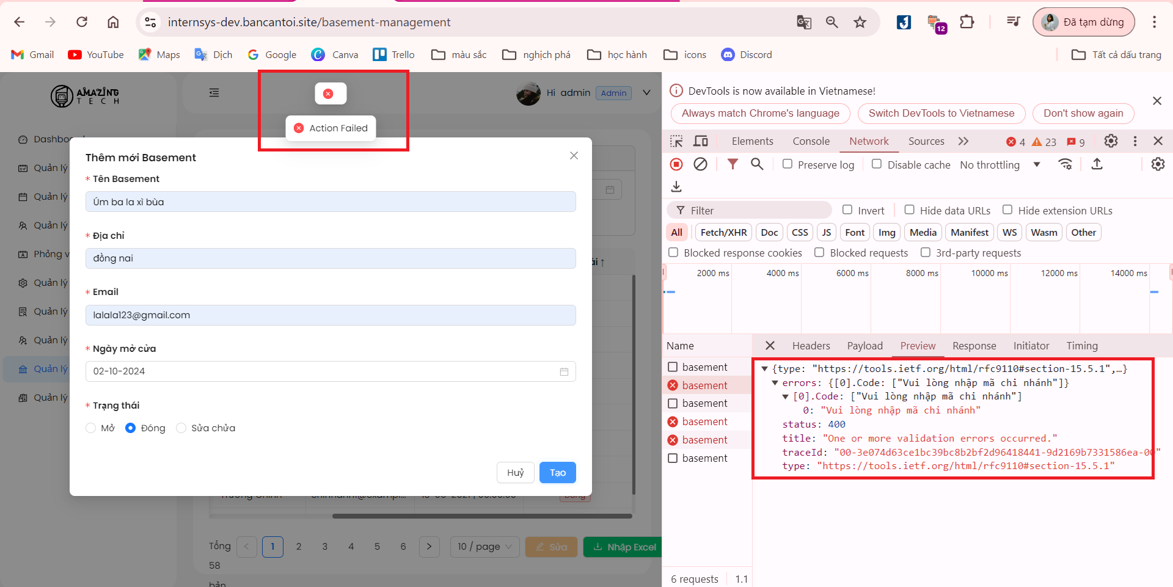Select the Mở status radio button

(91, 428)
